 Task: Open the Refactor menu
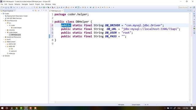pos(17,4)
